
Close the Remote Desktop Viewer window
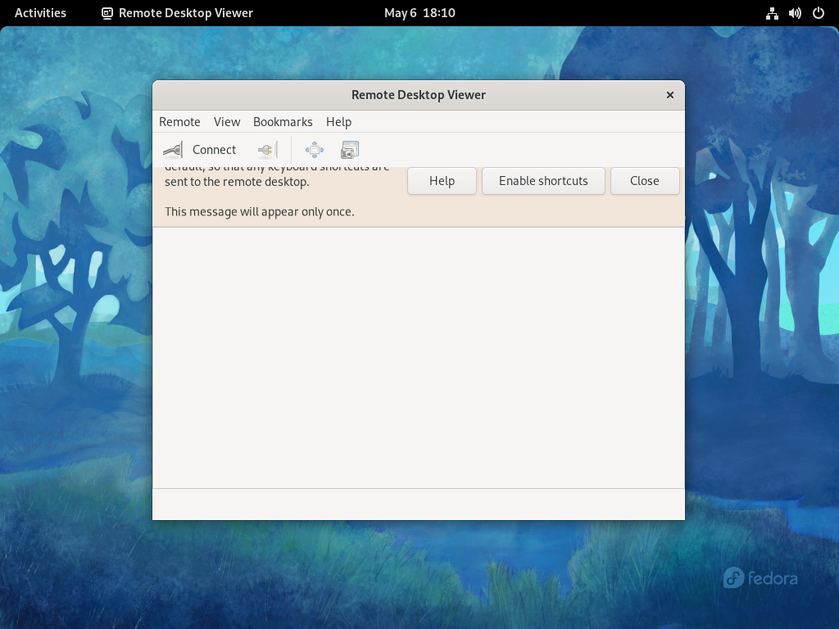(670, 95)
